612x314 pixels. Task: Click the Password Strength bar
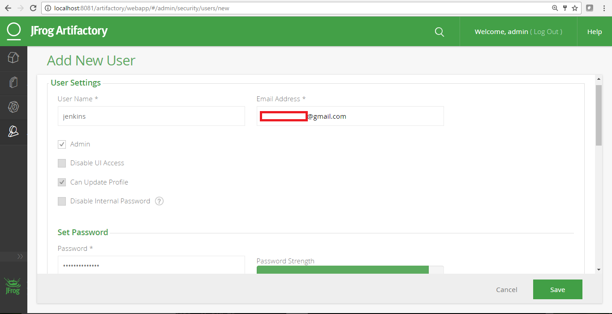[x=350, y=270]
